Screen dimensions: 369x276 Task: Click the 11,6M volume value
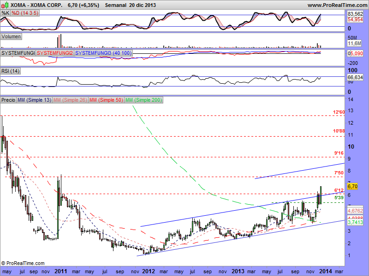click(354, 43)
